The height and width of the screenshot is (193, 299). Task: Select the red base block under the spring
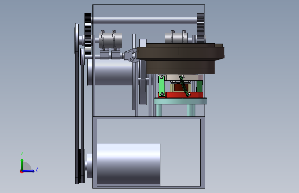click(x=181, y=95)
